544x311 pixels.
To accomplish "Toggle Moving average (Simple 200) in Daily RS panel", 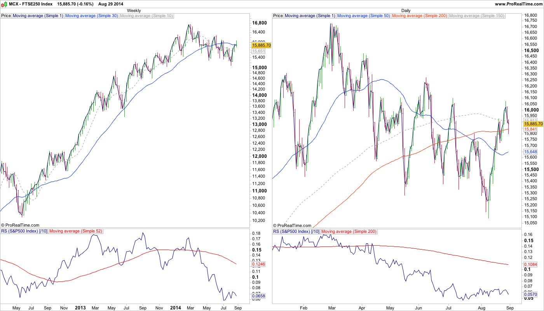I will click(349, 231).
